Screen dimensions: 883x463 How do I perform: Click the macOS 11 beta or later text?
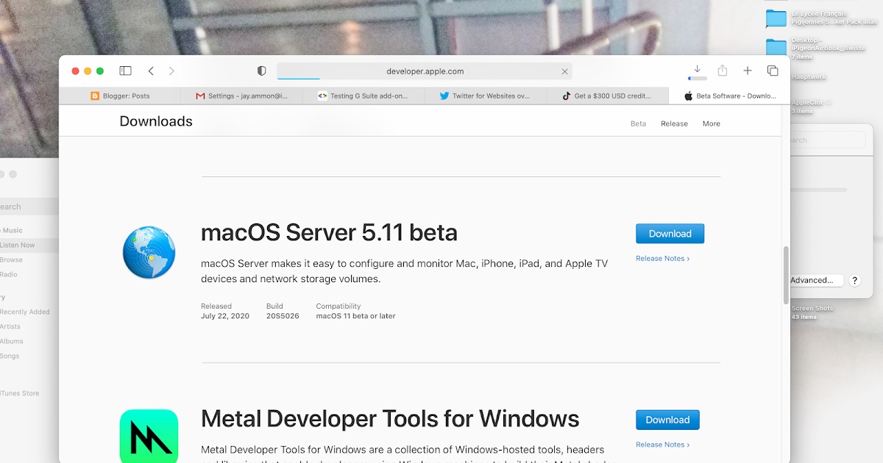[x=356, y=316]
